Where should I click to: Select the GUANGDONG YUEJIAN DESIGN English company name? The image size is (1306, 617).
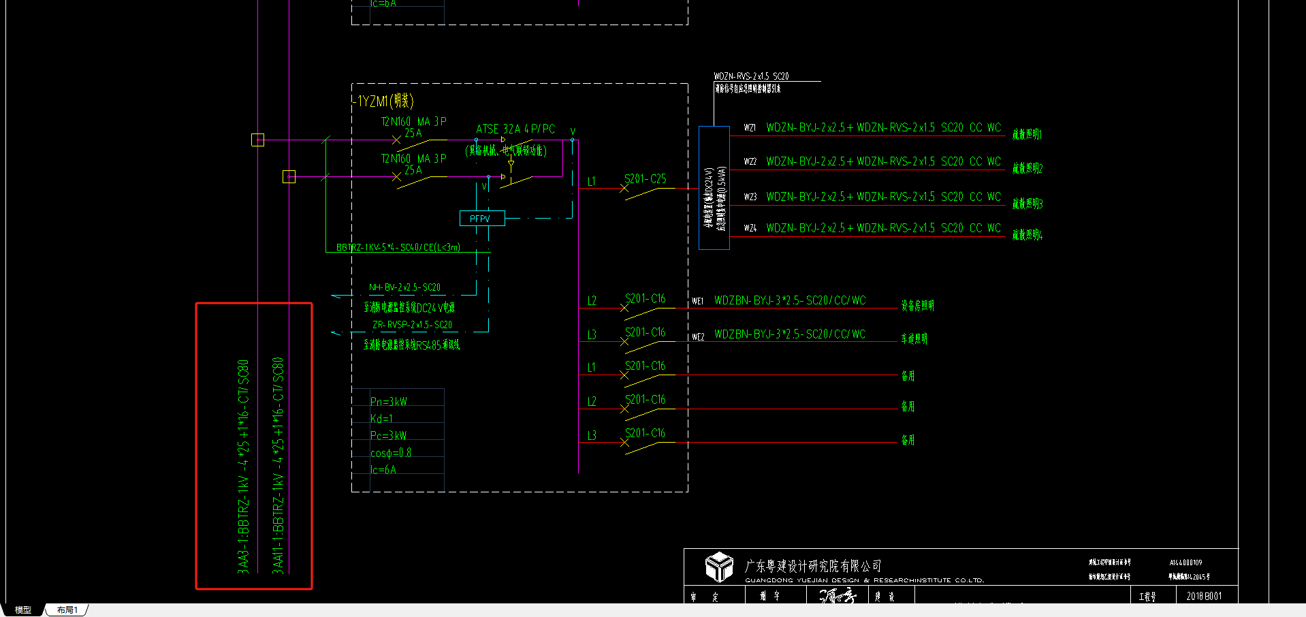pos(864,580)
